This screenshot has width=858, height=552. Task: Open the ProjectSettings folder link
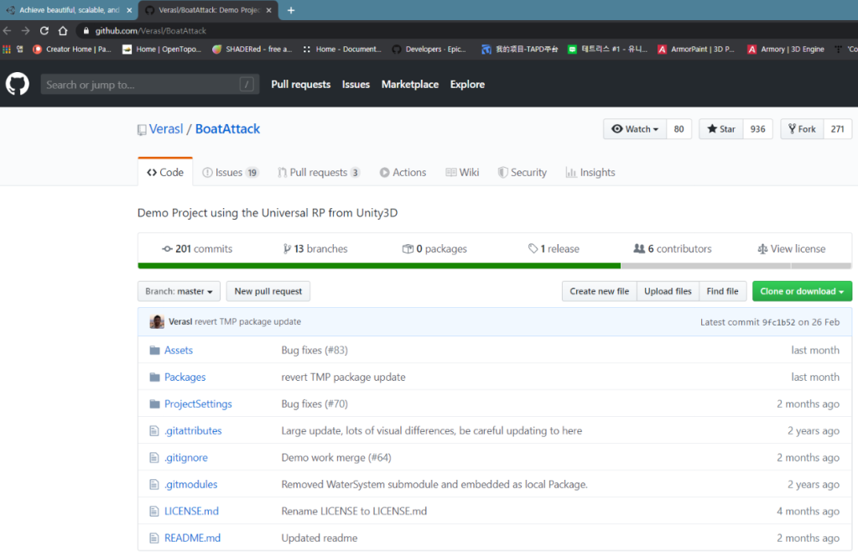198,404
